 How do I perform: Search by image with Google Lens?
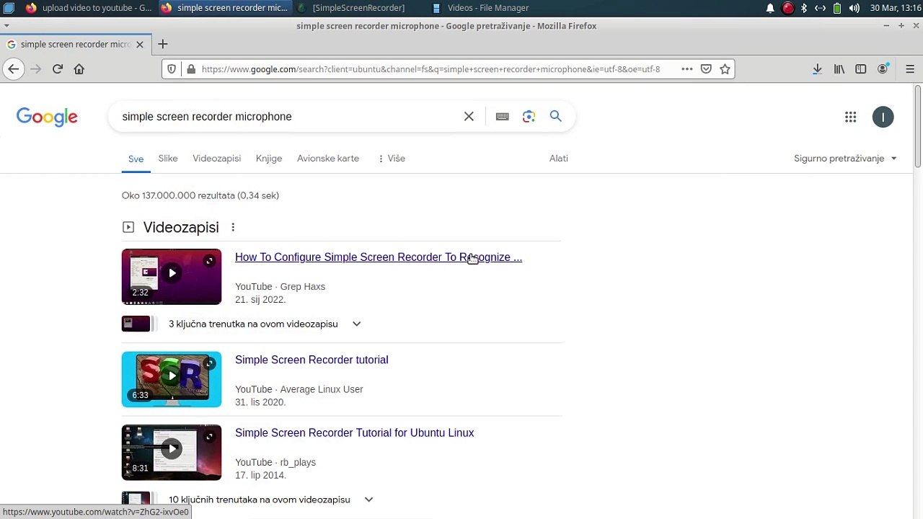(x=529, y=116)
